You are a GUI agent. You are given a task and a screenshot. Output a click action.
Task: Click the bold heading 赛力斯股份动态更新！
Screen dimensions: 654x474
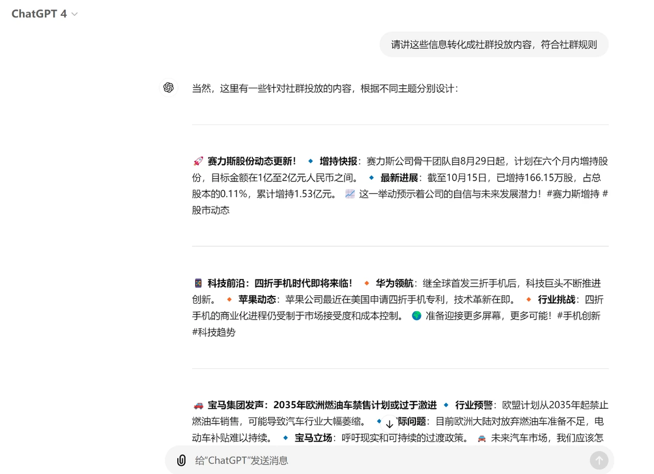pyautogui.click(x=252, y=161)
